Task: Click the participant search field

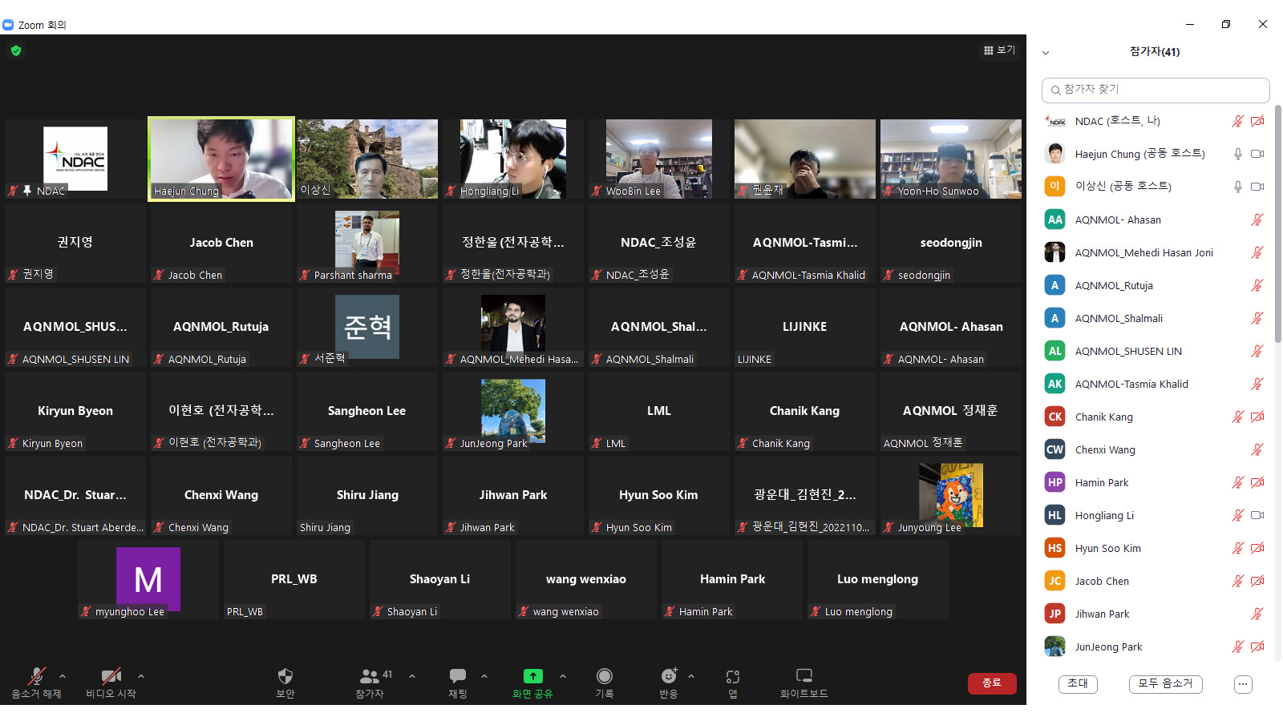Action: [1156, 90]
